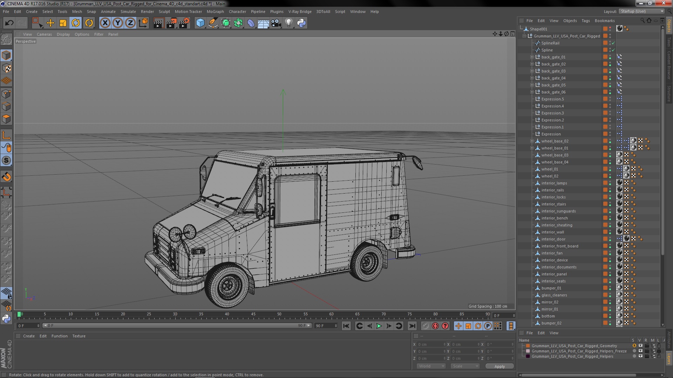Go to previous frame

coord(369,326)
